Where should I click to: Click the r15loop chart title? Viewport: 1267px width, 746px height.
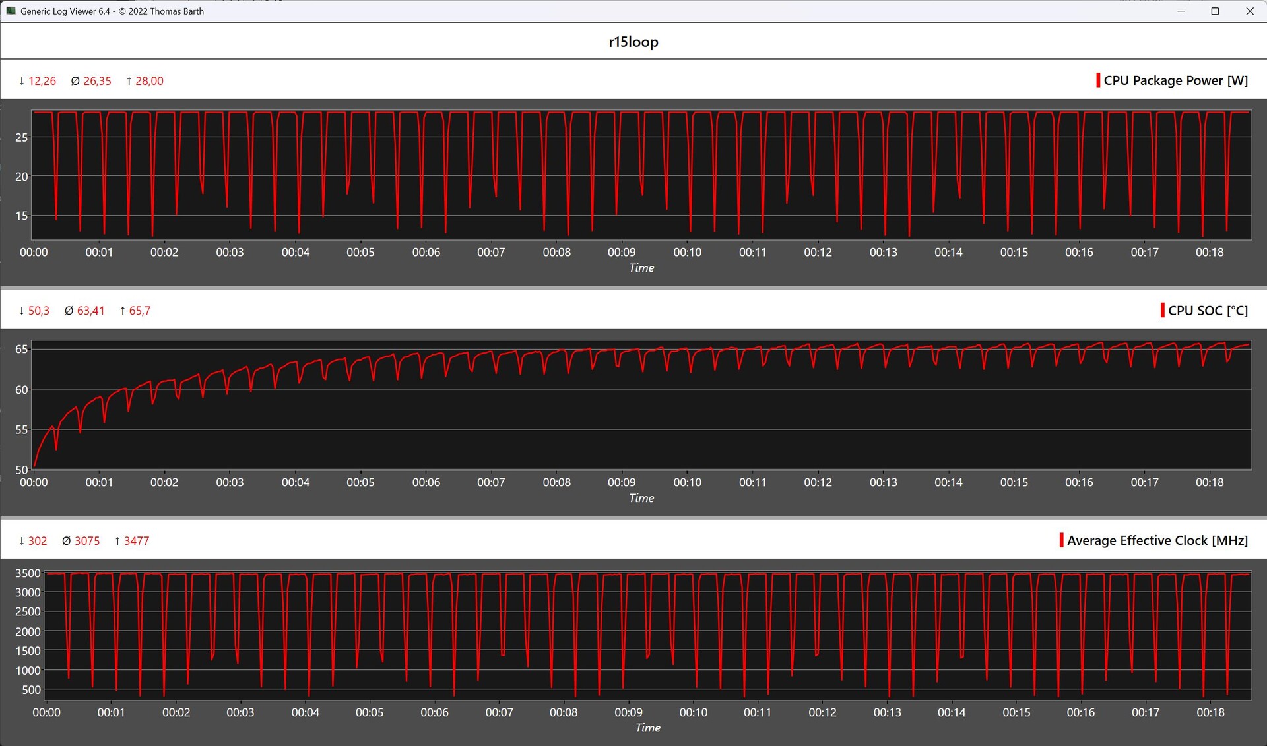(x=633, y=42)
